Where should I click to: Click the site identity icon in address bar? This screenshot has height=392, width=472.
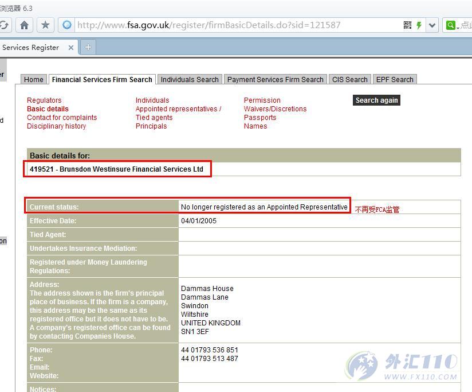tap(67, 25)
